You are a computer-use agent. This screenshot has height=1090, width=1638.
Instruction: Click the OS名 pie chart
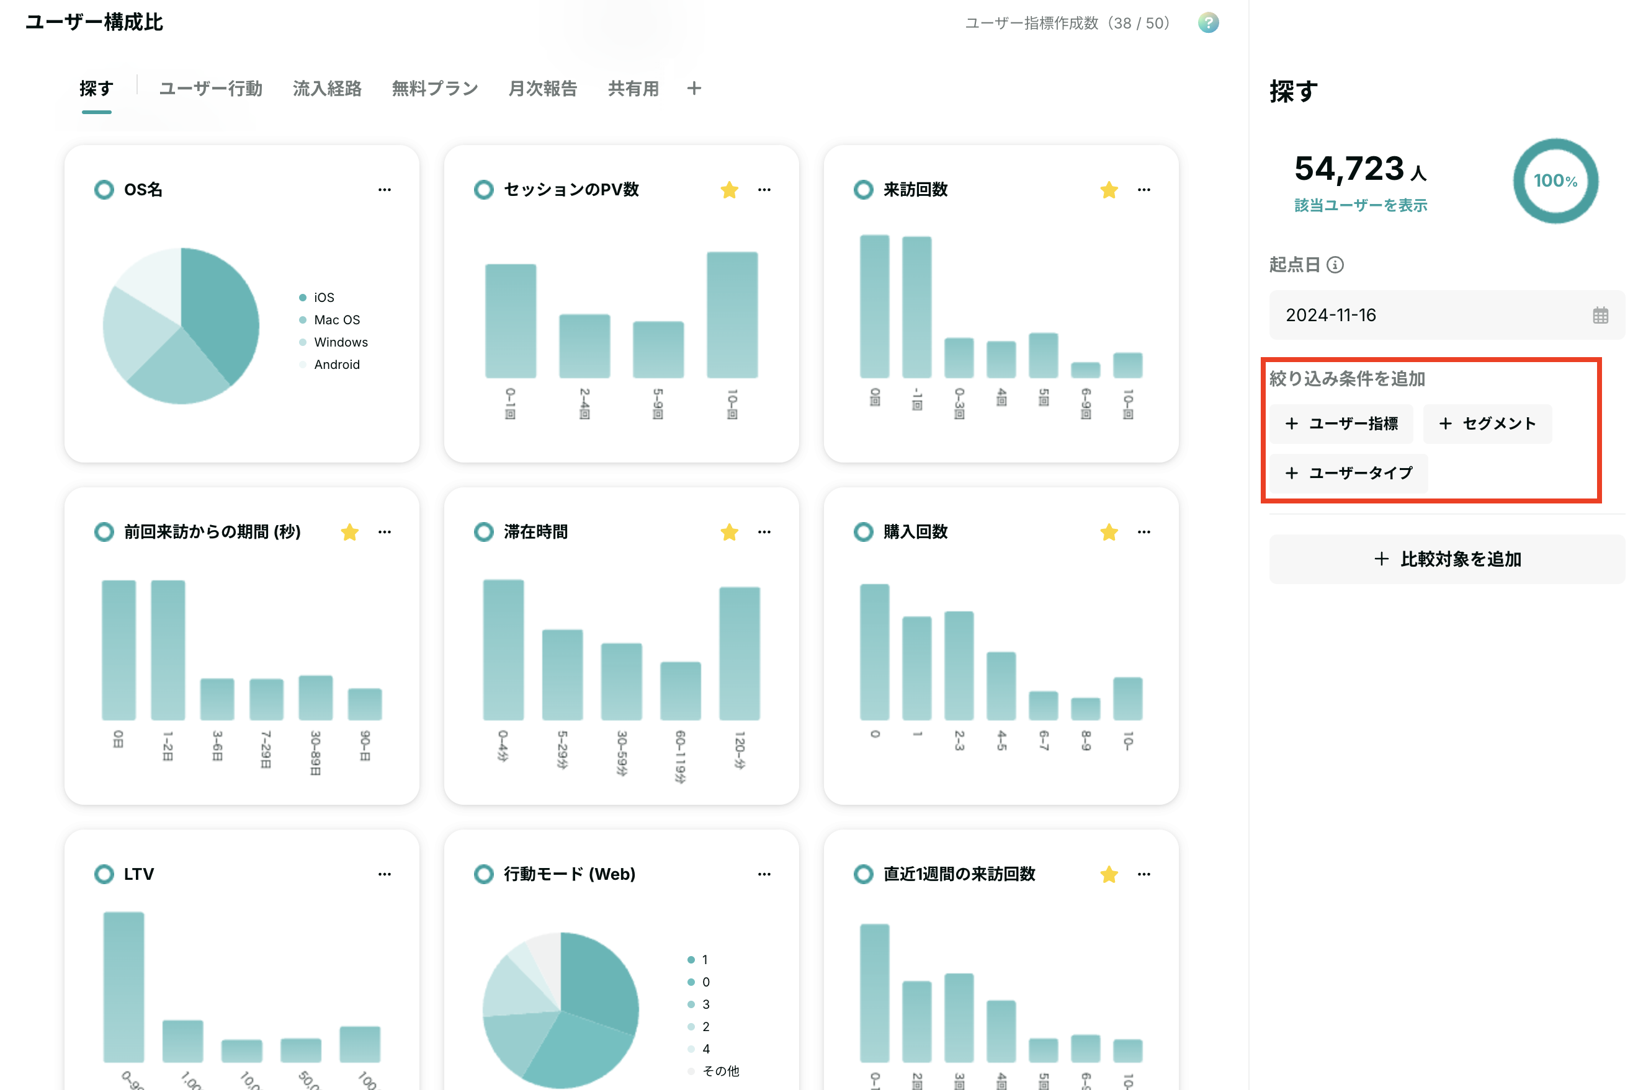coord(181,326)
